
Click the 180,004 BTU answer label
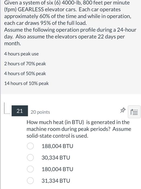tap(58, 169)
